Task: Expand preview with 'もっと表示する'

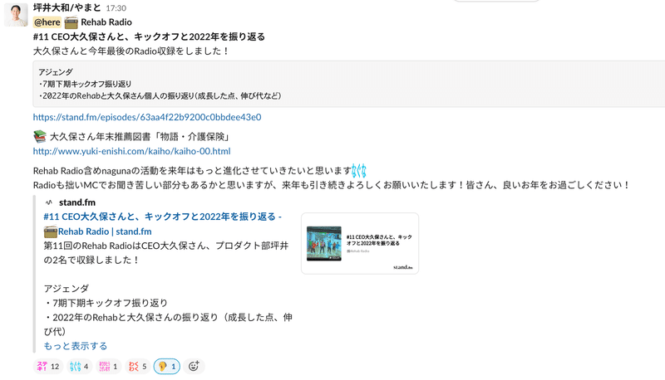Action: [76, 346]
